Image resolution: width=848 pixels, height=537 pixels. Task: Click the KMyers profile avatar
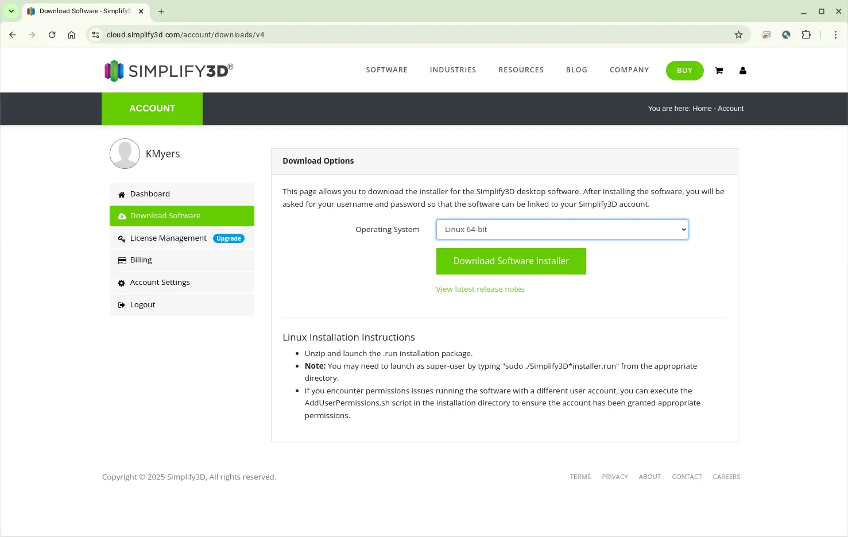point(125,153)
